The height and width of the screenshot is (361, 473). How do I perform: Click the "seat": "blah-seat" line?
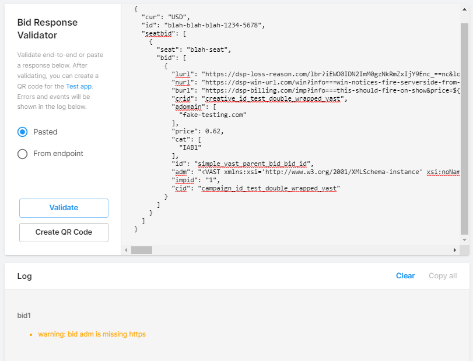coord(194,49)
